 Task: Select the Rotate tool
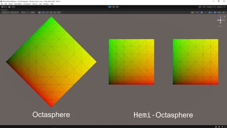(x=47, y=12)
